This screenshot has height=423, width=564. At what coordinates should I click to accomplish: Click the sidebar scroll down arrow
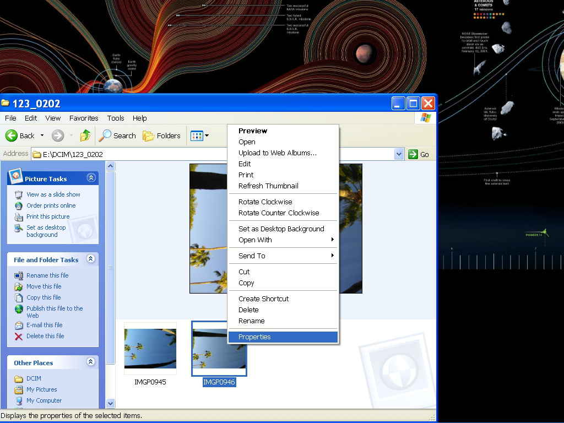[110, 403]
